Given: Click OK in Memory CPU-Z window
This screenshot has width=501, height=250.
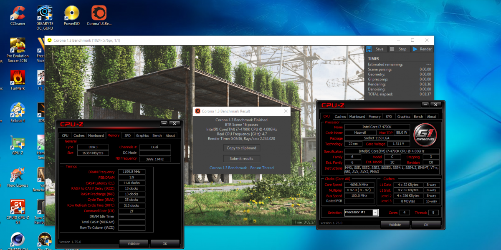Looking at the screenshot, I should tap(165, 243).
